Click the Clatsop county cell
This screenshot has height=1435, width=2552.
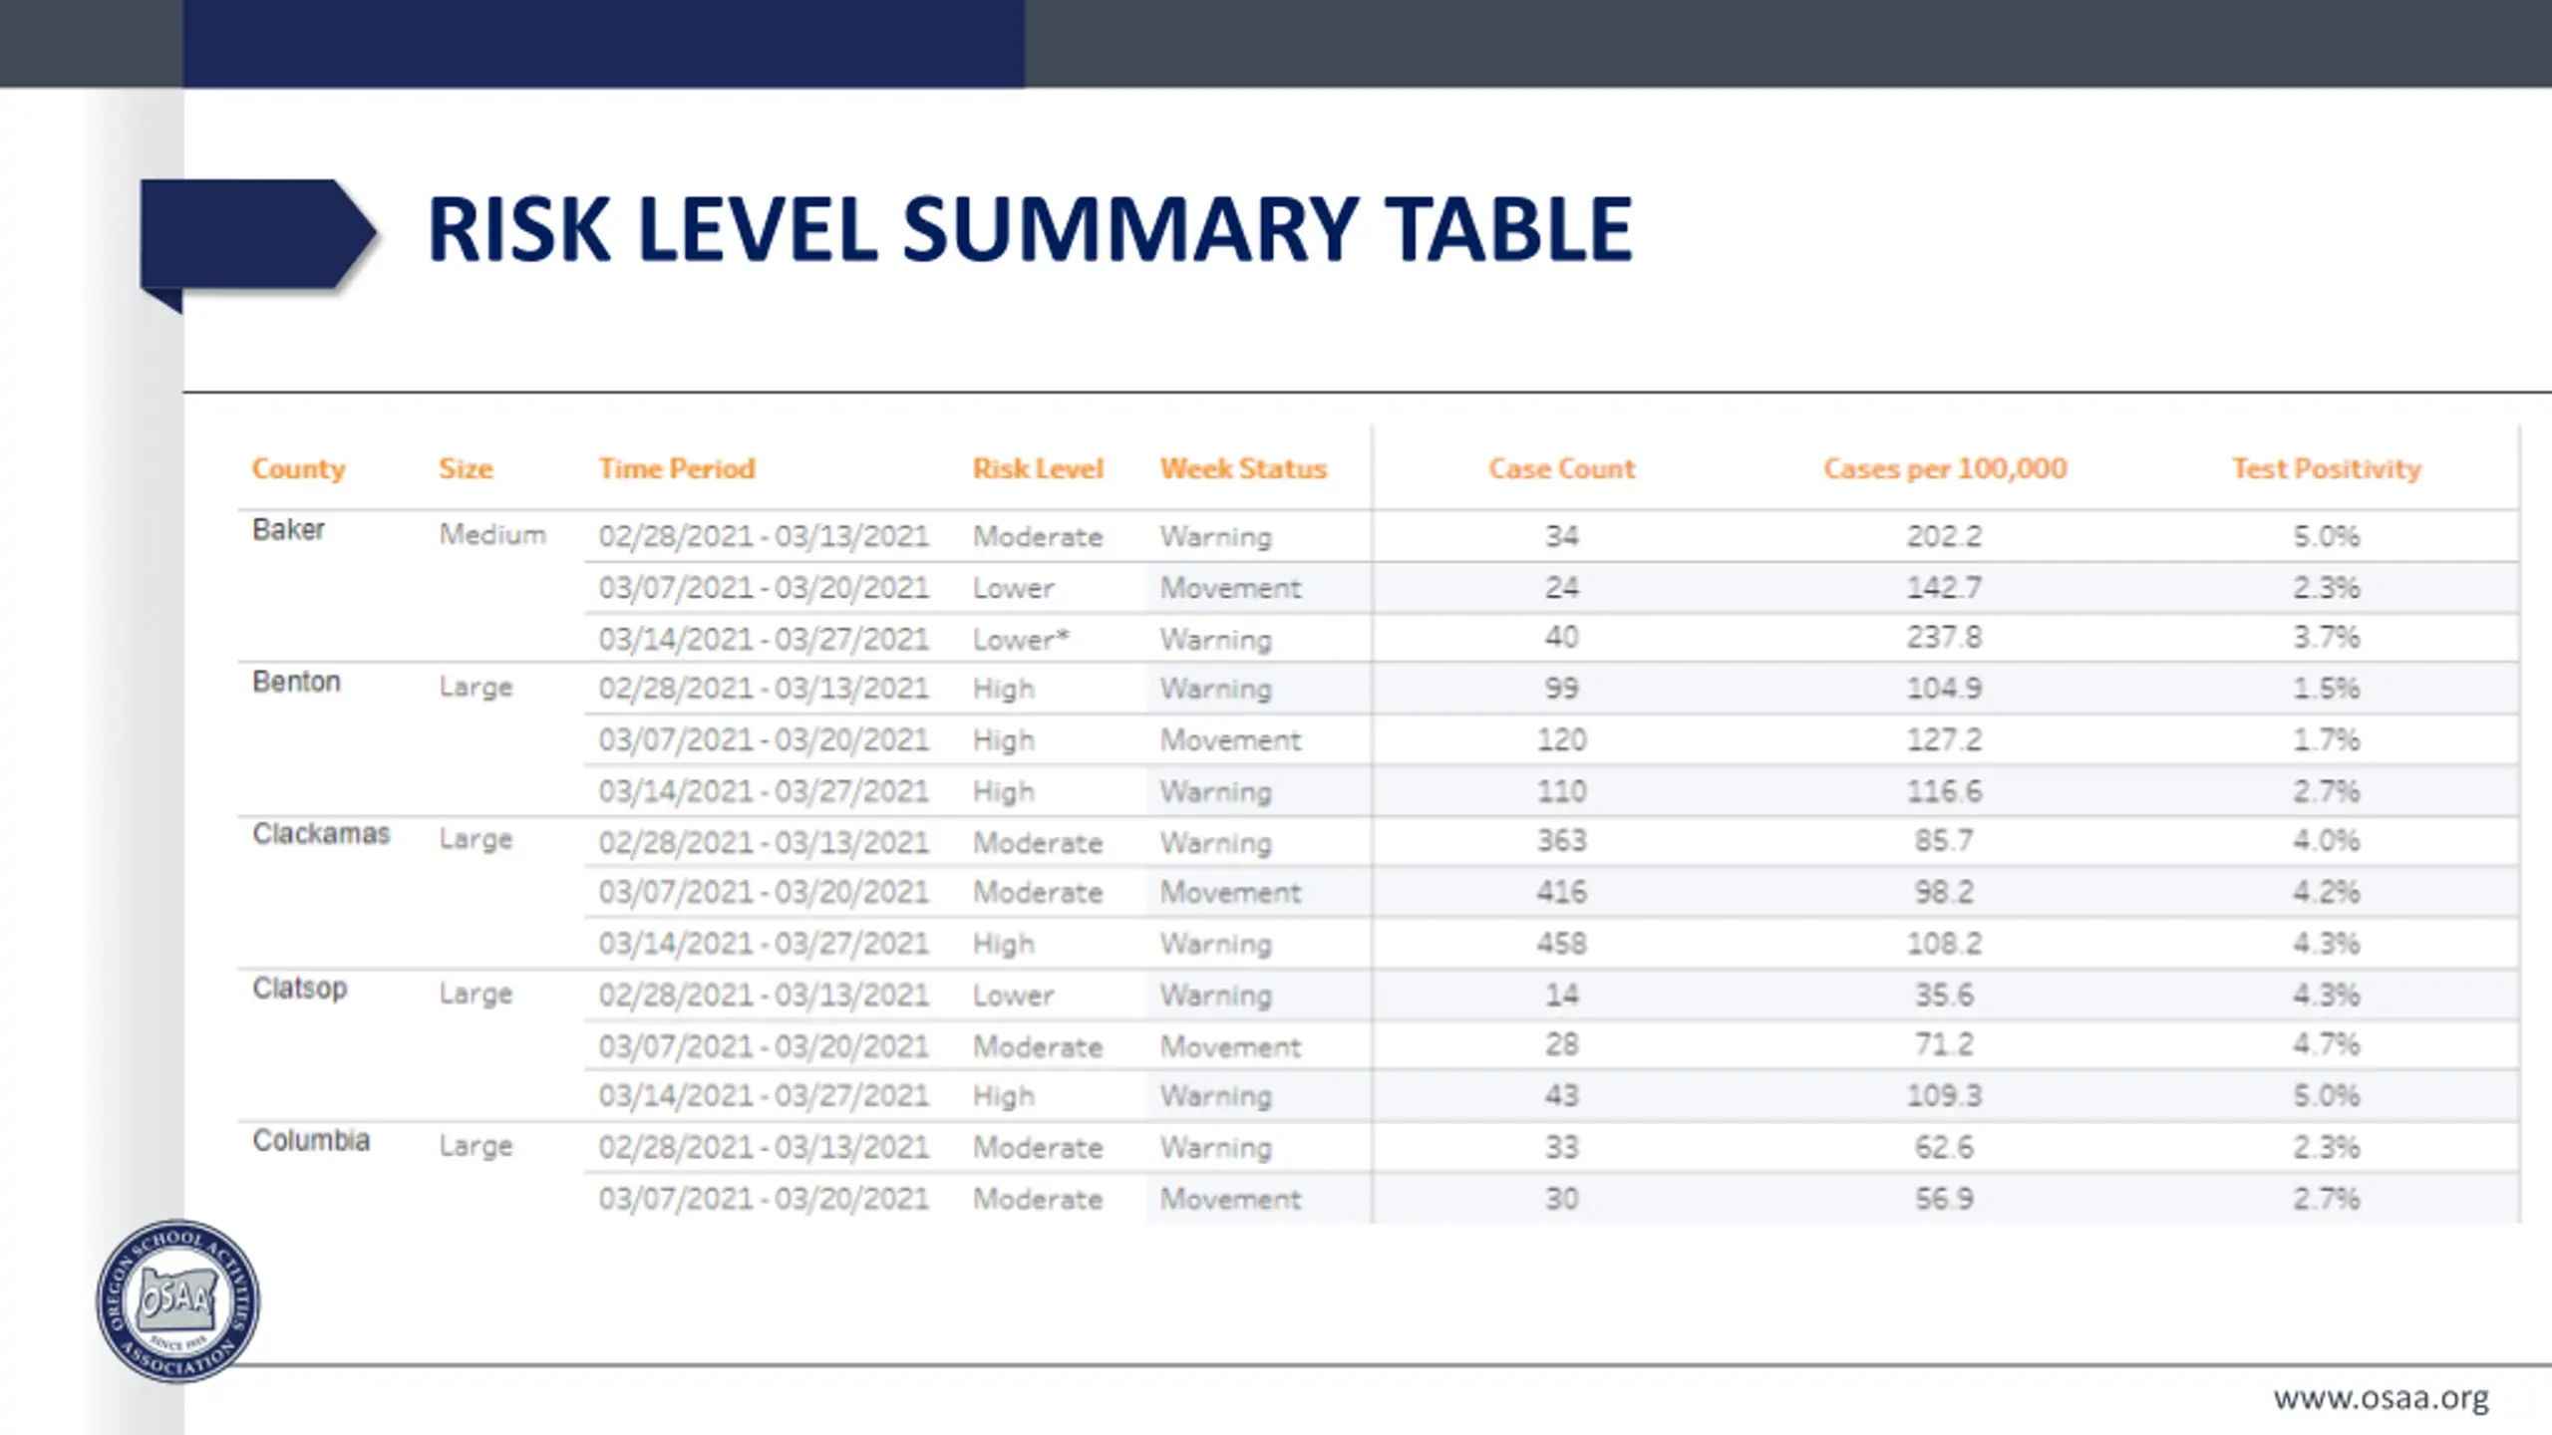pyautogui.click(x=299, y=988)
